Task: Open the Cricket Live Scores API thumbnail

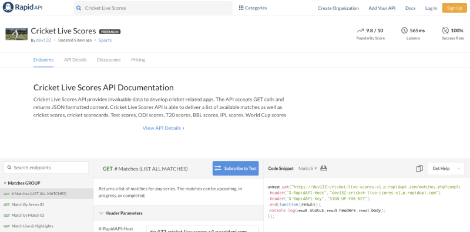Action: (x=16, y=34)
